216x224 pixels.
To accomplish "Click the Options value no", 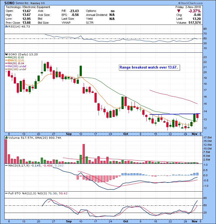I will tap(113, 11).
